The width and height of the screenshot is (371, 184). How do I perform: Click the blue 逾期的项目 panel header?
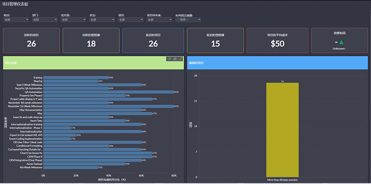[277, 63]
